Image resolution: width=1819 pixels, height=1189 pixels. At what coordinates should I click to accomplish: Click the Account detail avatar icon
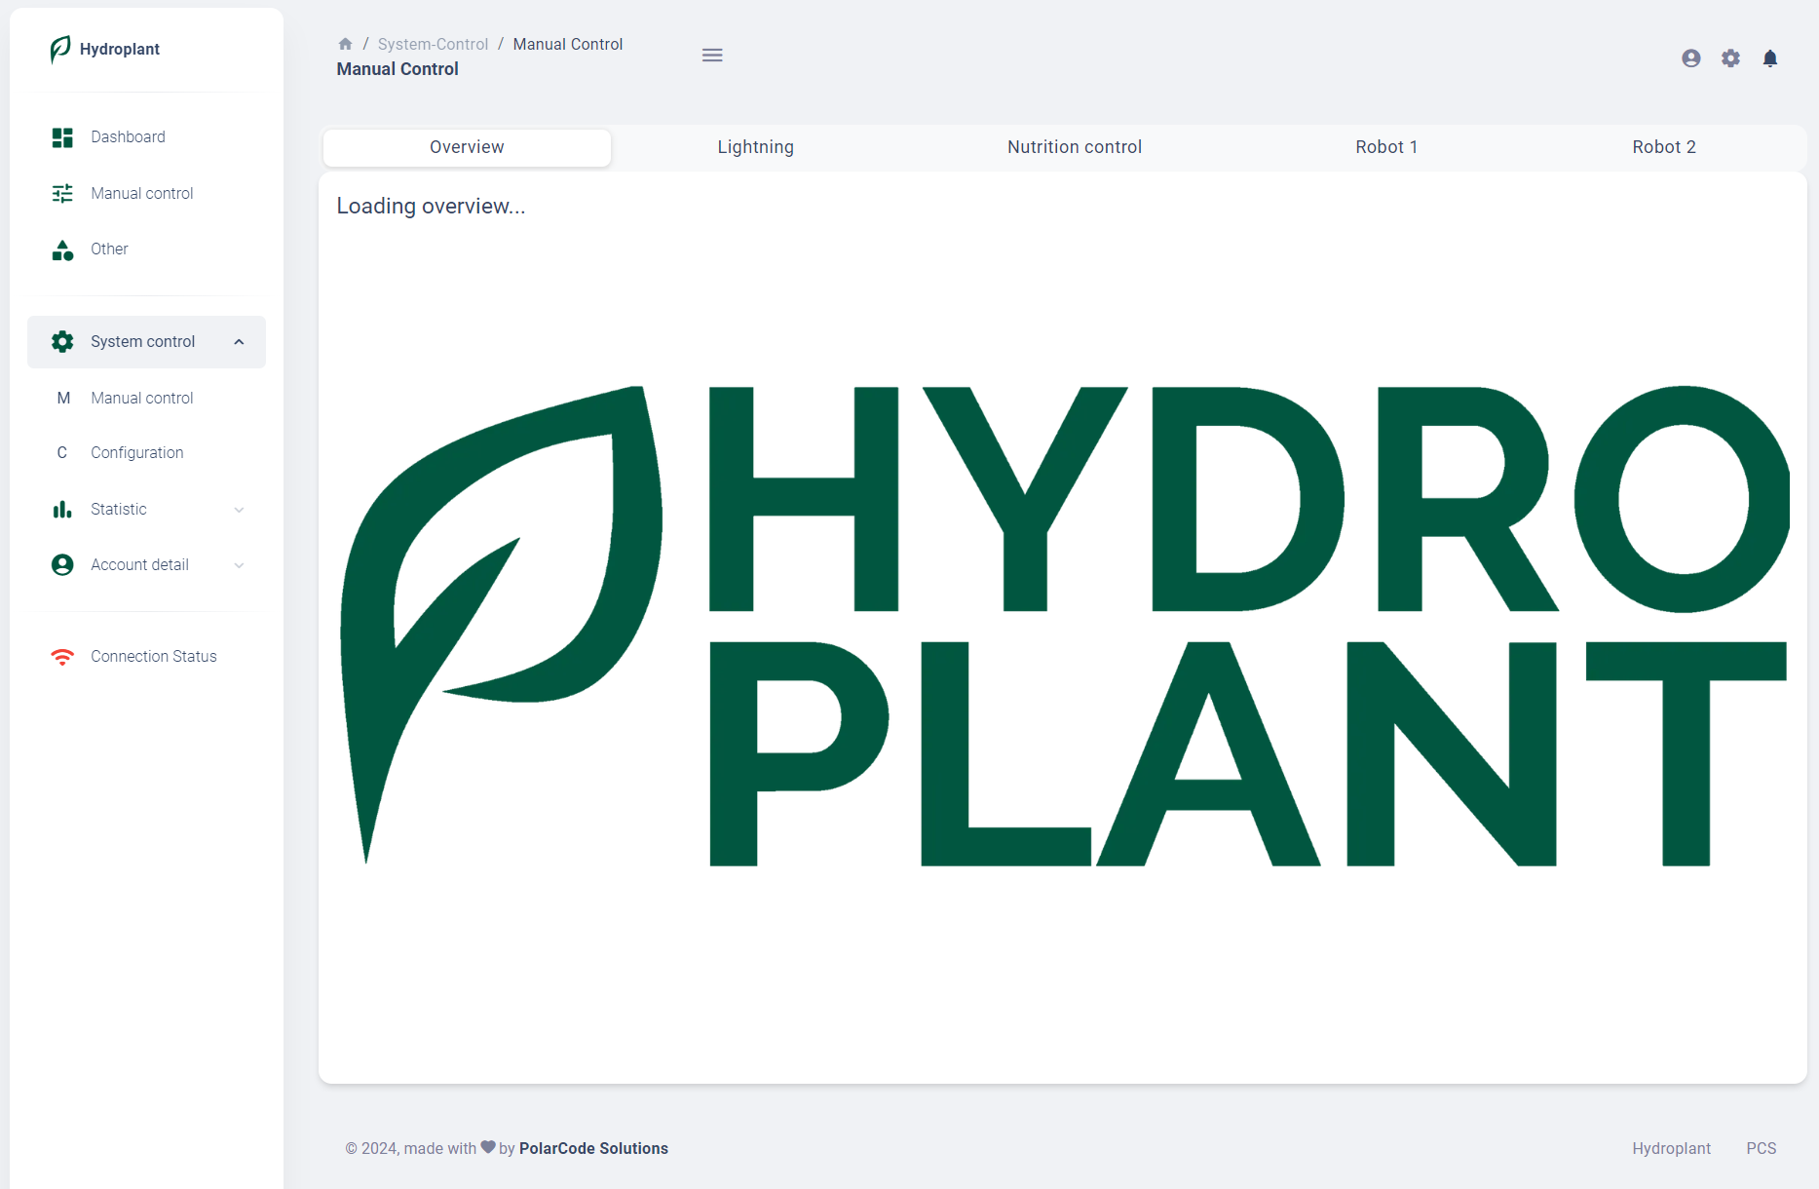(x=61, y=564)
